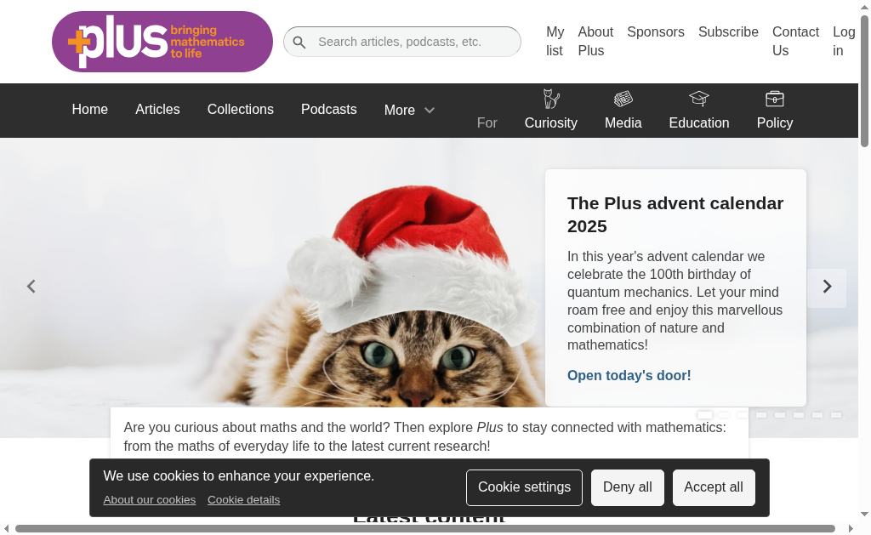Open the Education graduation cap icon
The image size is (871, 535).
(699, 99)
